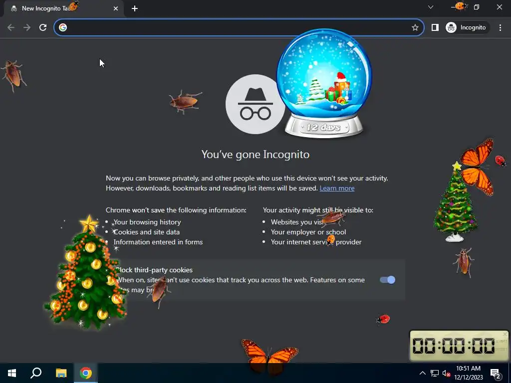This screenshot has height=383, width=511.
Task: Open the Windows Start menu
Action: [12, 373]
